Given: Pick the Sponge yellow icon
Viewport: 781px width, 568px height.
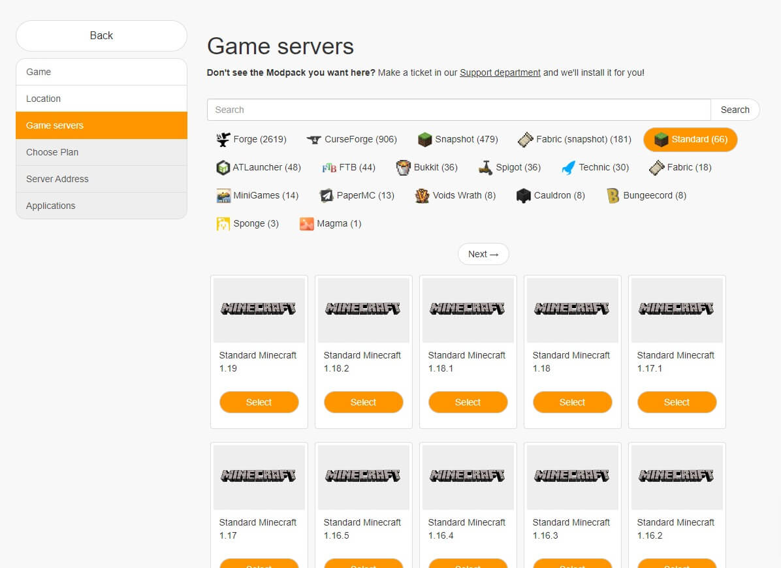Looking at the screenshot, I should pos(223,224).
